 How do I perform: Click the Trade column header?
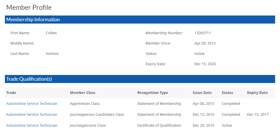11,92
